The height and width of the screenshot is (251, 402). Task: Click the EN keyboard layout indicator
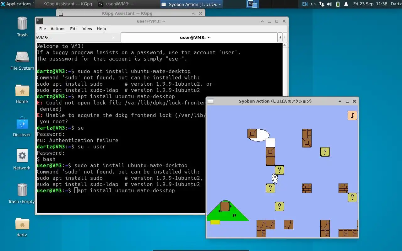[305, 4]
